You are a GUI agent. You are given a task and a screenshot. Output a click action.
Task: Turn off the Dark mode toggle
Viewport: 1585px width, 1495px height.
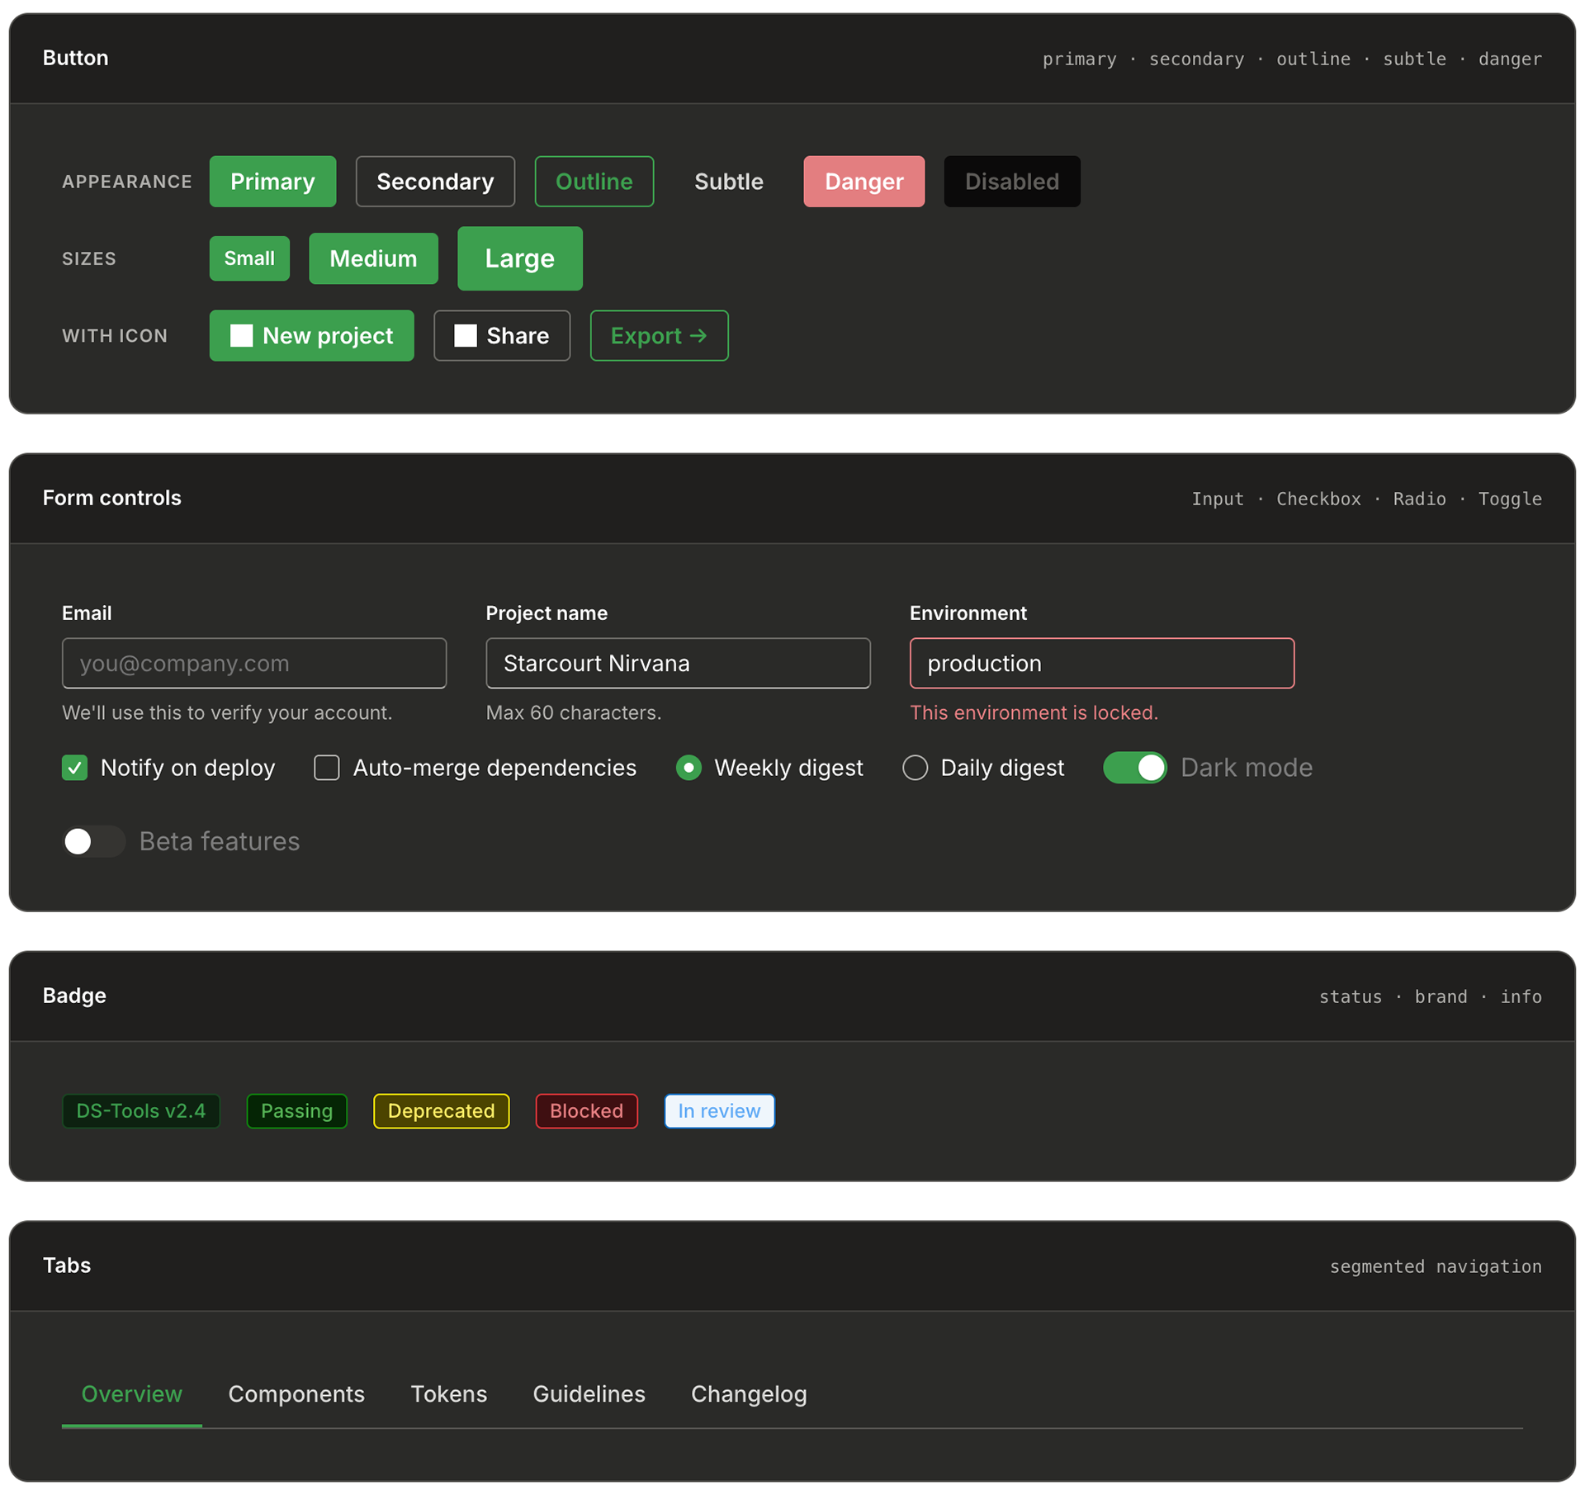1134,768
